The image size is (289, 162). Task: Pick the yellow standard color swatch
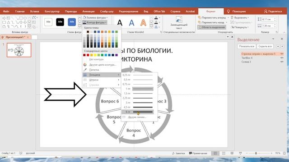[x=95, y=55]
